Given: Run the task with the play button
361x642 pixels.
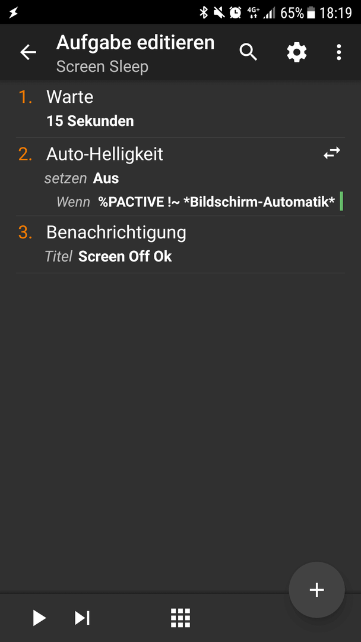Looking at the screenshot, I should [40, 618].
